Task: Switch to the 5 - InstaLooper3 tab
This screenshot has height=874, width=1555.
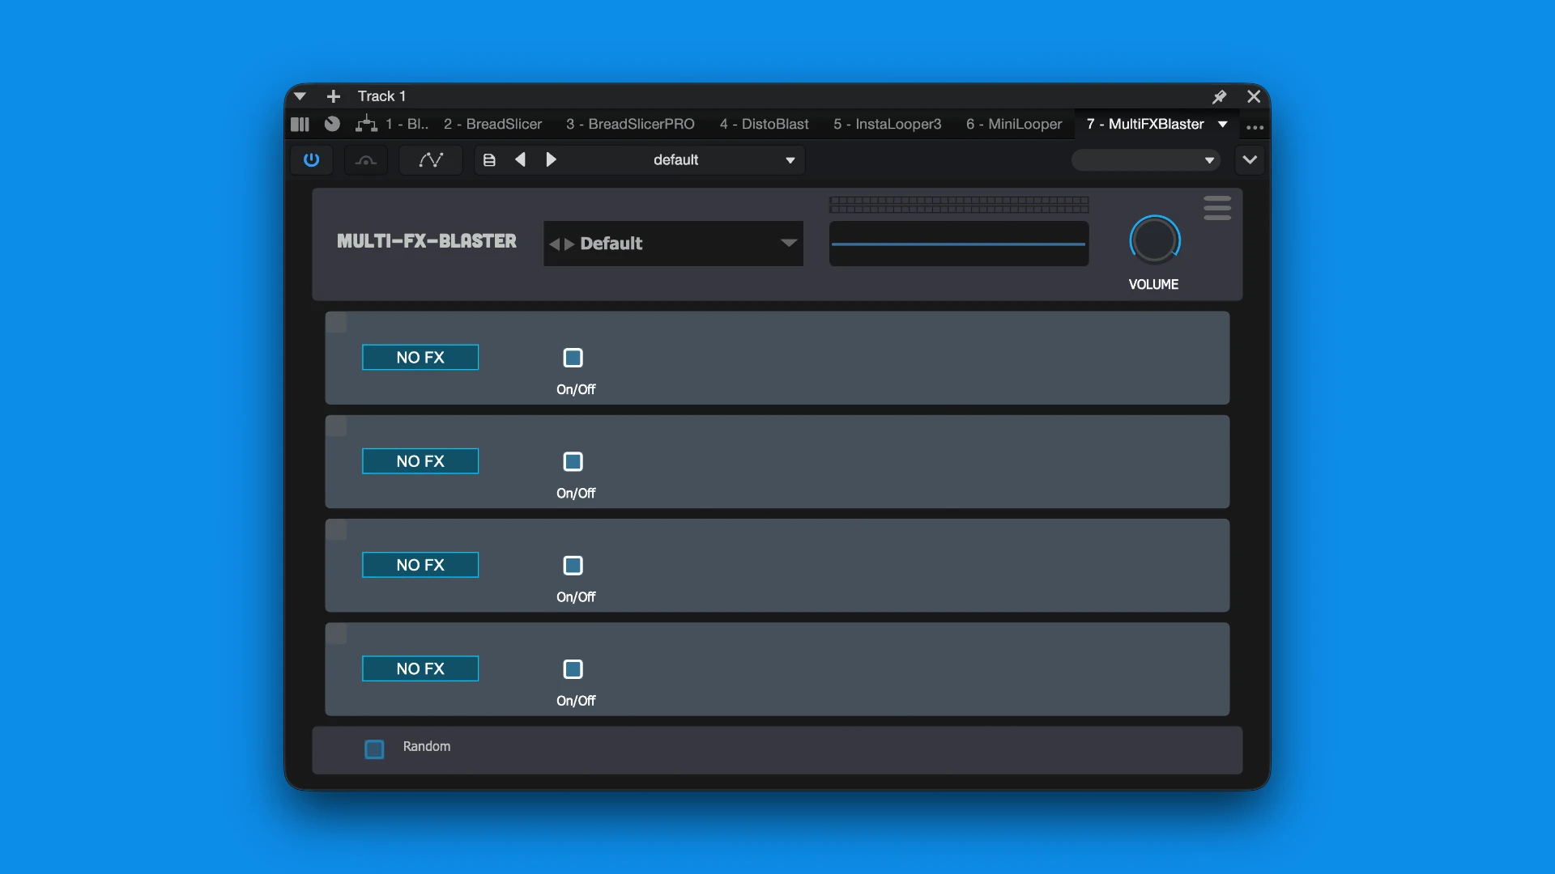Action: coord(887,124)
